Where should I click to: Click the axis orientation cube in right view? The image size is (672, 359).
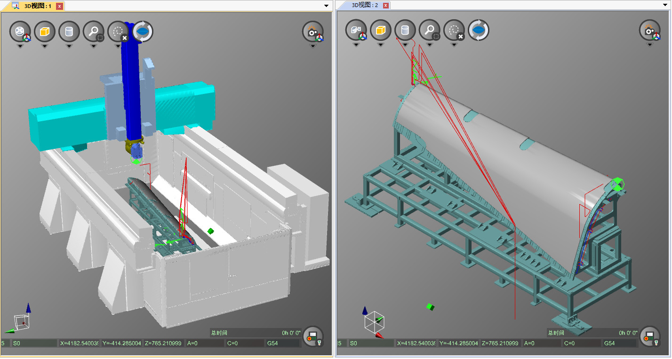click(374, 323)
